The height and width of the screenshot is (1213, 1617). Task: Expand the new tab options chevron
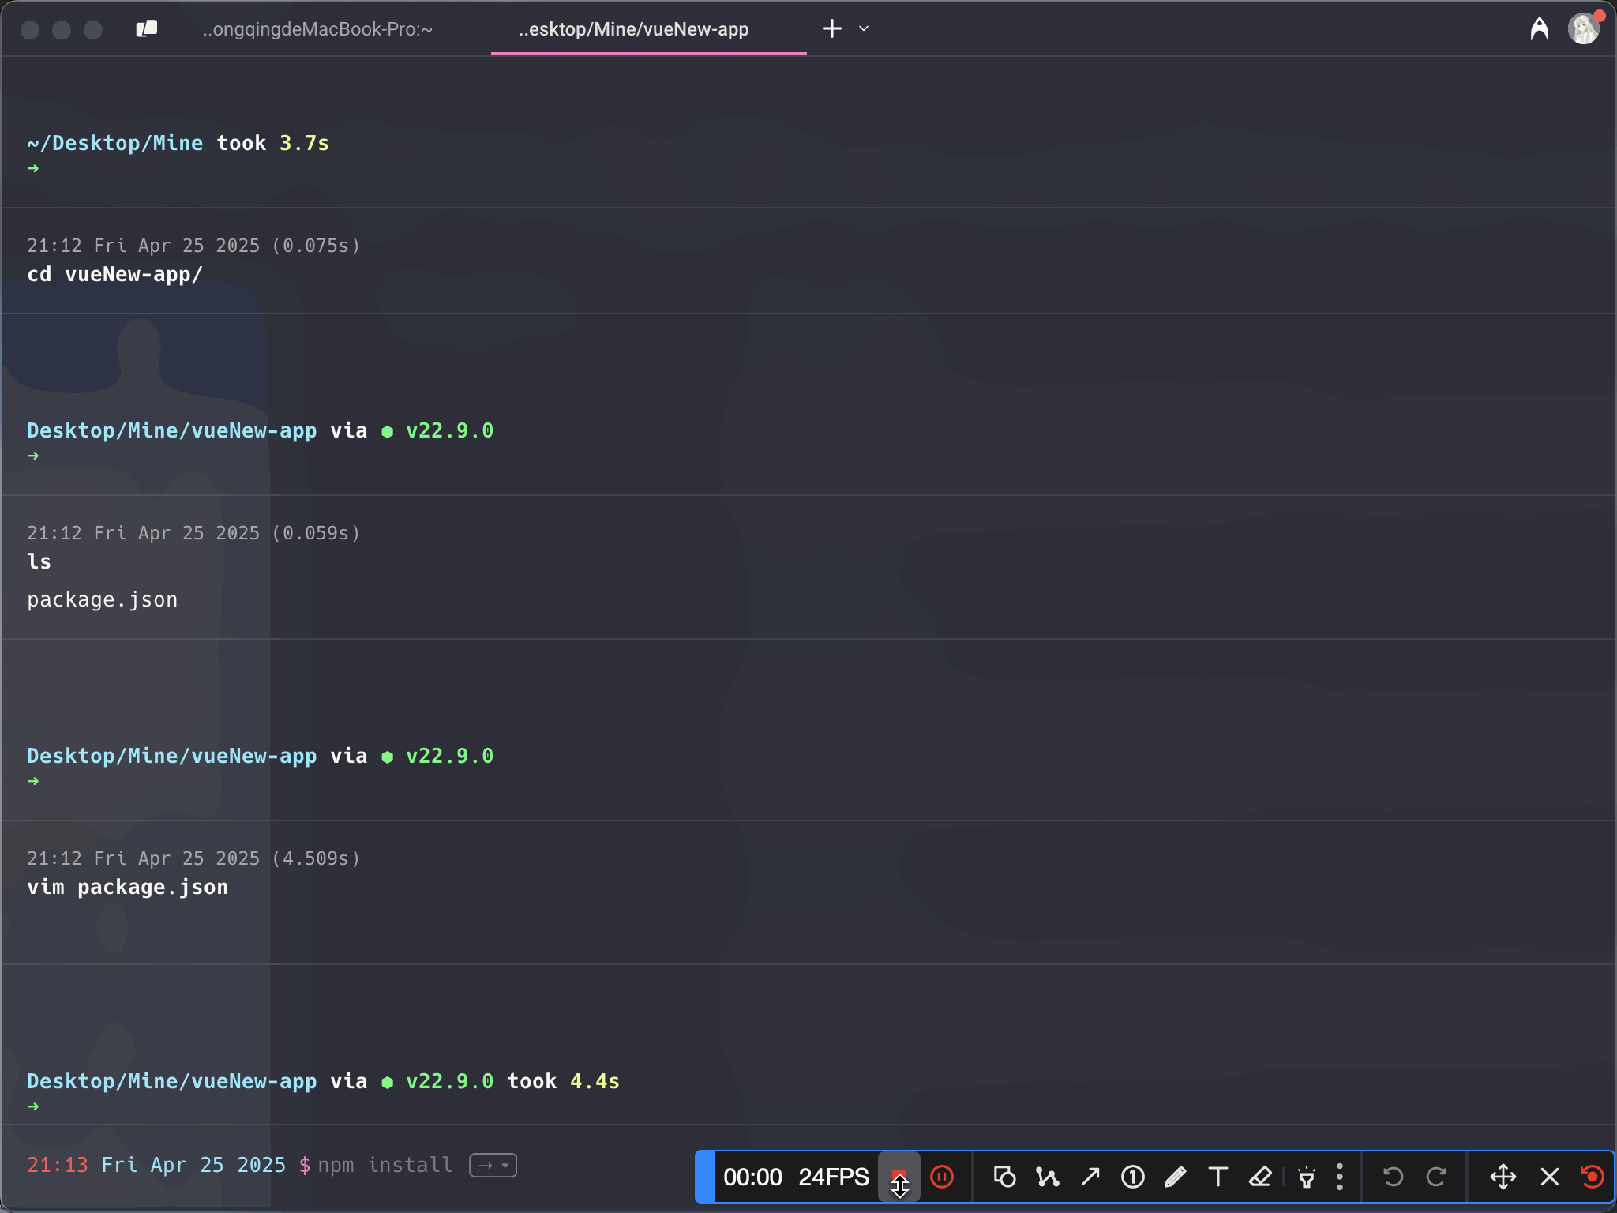864,29
